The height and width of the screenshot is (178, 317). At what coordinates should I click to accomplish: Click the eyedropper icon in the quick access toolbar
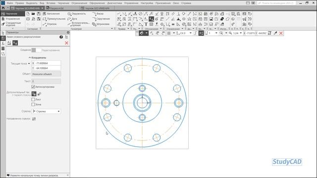pos(275,33)
